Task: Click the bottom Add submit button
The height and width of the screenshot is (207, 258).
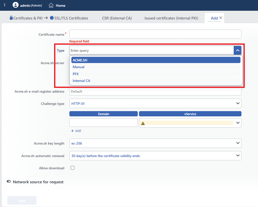Action: coord(22,201)
